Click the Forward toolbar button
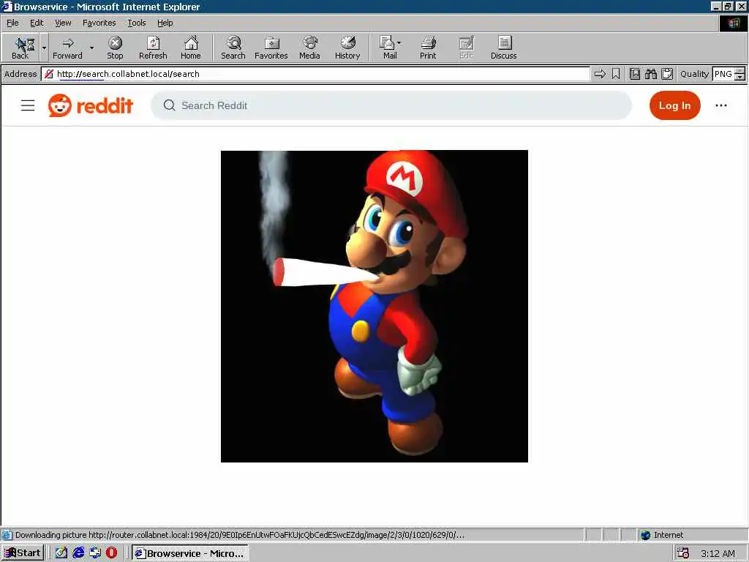The height and width of the screenshot is (562, 749). pos(67,48)
